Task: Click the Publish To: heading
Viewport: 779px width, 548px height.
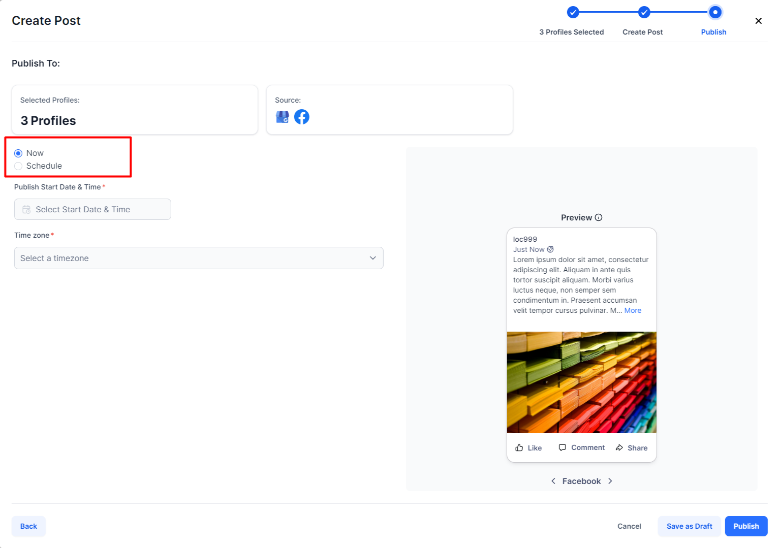Action: 36,63
